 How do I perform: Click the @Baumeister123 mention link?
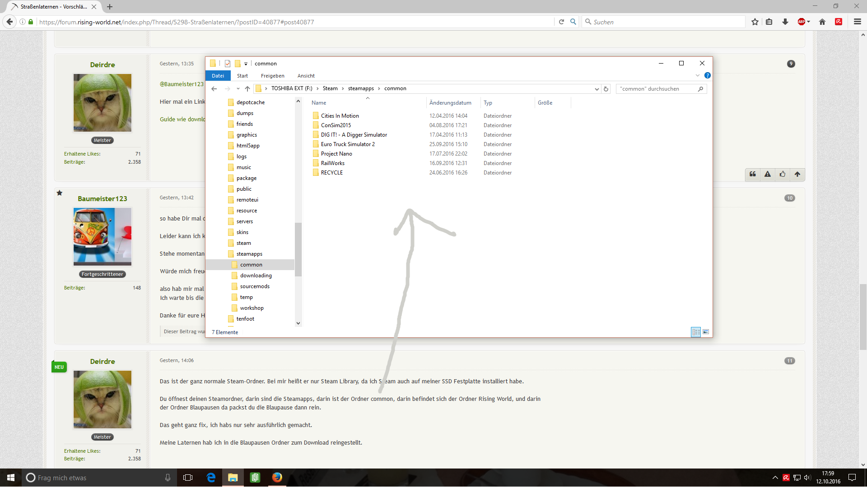182,84
